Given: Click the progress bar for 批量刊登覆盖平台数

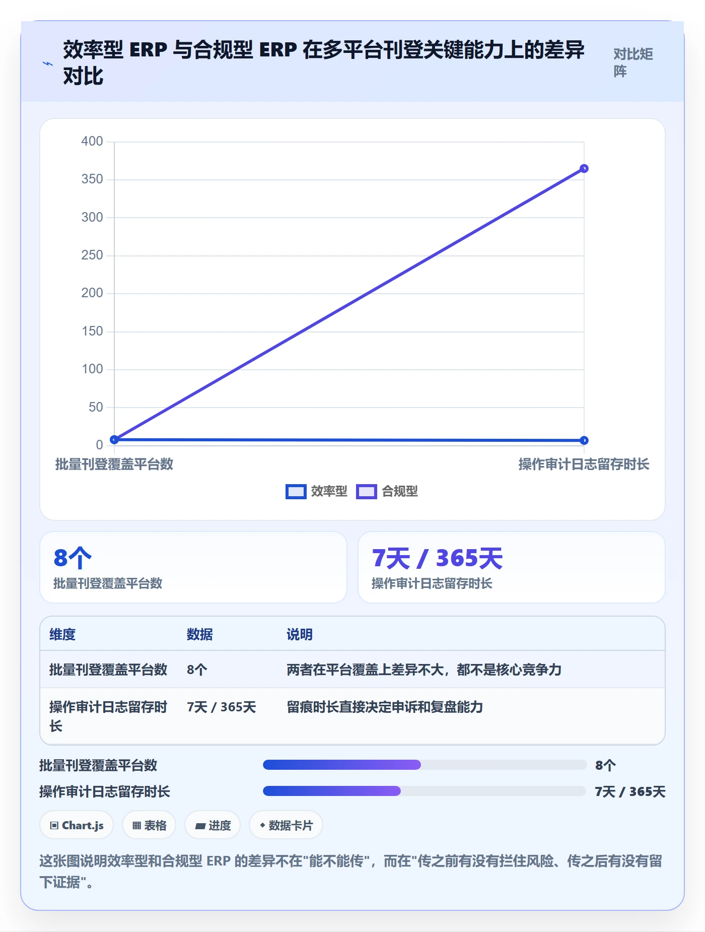Looking at the screenshot, I should pyautogui.click(x=425, y=765).
